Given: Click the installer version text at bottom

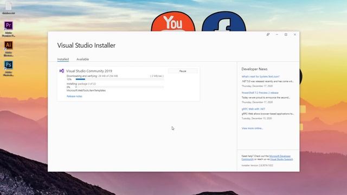Looking at the screenshot, I should click(258, 165).
